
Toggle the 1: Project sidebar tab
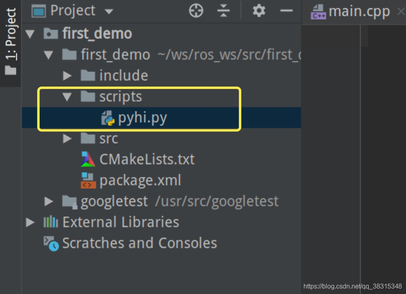10,43
